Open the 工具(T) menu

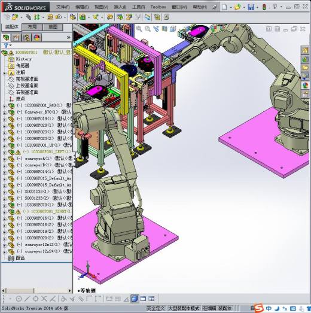coord(138,7)
